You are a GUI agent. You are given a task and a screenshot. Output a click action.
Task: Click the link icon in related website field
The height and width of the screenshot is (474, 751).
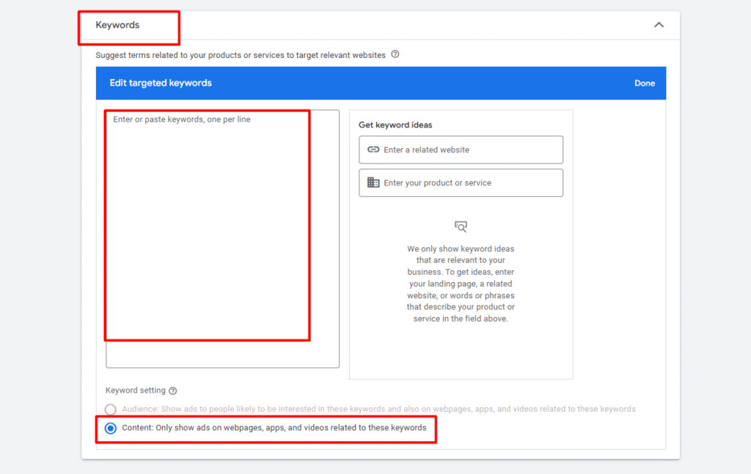coord(373,149)
